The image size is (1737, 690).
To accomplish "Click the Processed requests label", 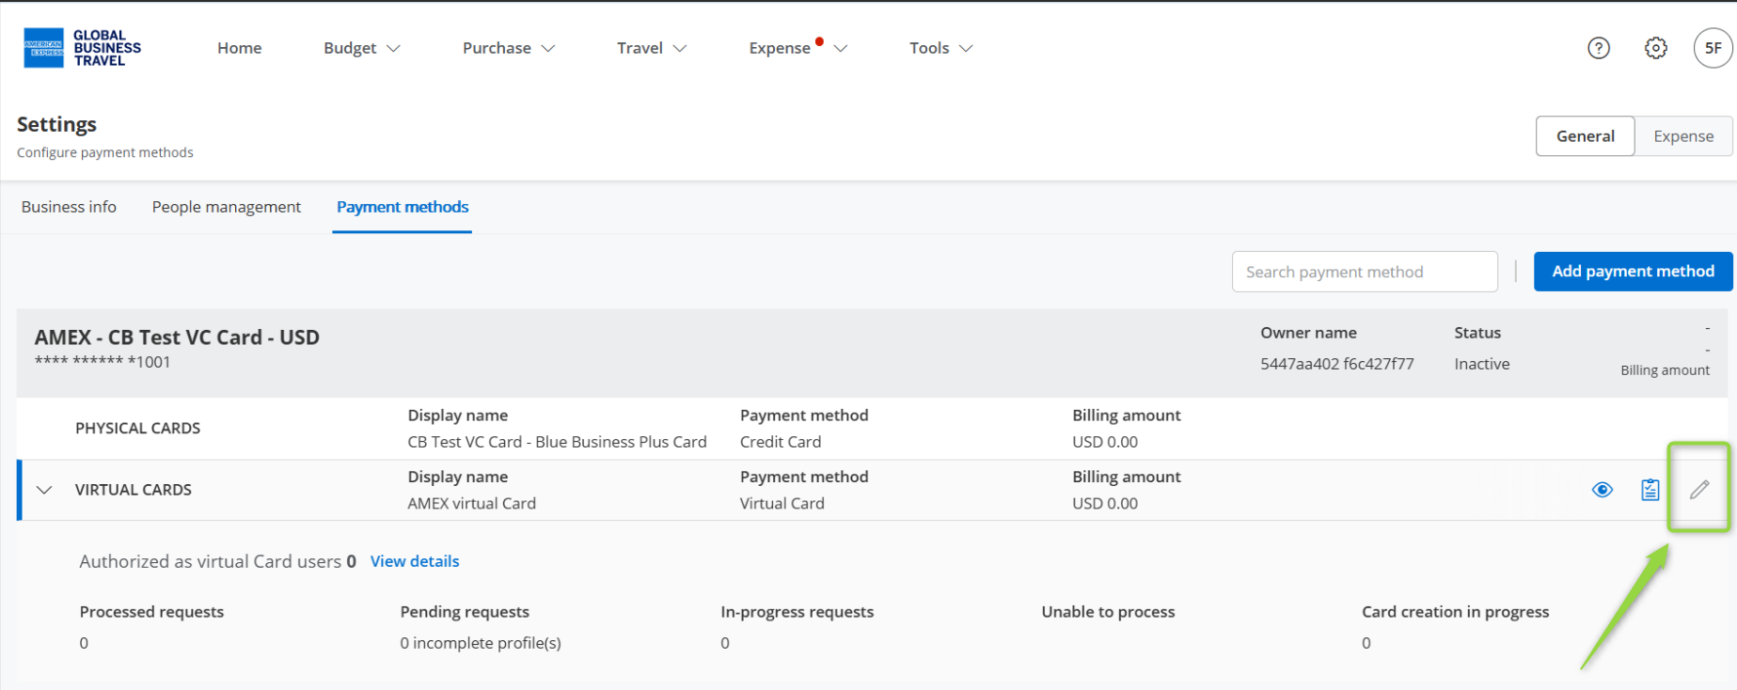I will [x=151, y=612].
